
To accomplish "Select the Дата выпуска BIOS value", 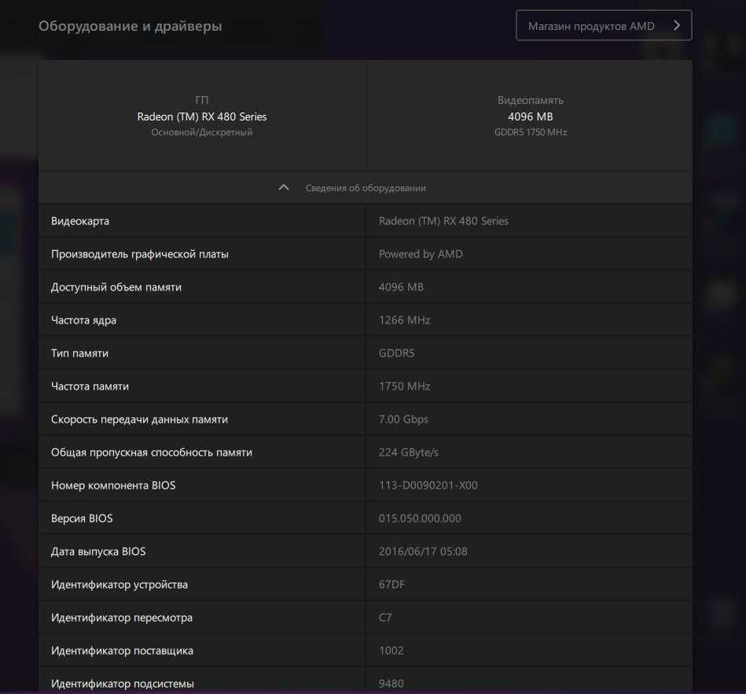I will [x=423, y=552].
